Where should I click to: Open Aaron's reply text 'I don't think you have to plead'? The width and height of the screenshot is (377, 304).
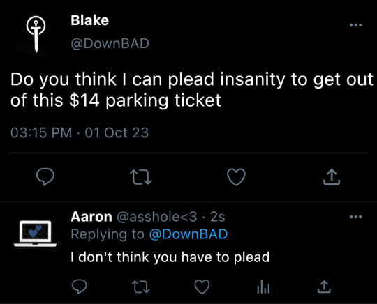tap(170, 257)
